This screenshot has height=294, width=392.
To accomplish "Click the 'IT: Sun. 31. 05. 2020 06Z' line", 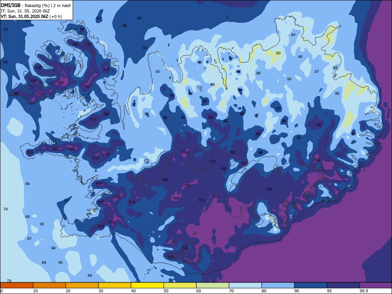I will point(25,11).
